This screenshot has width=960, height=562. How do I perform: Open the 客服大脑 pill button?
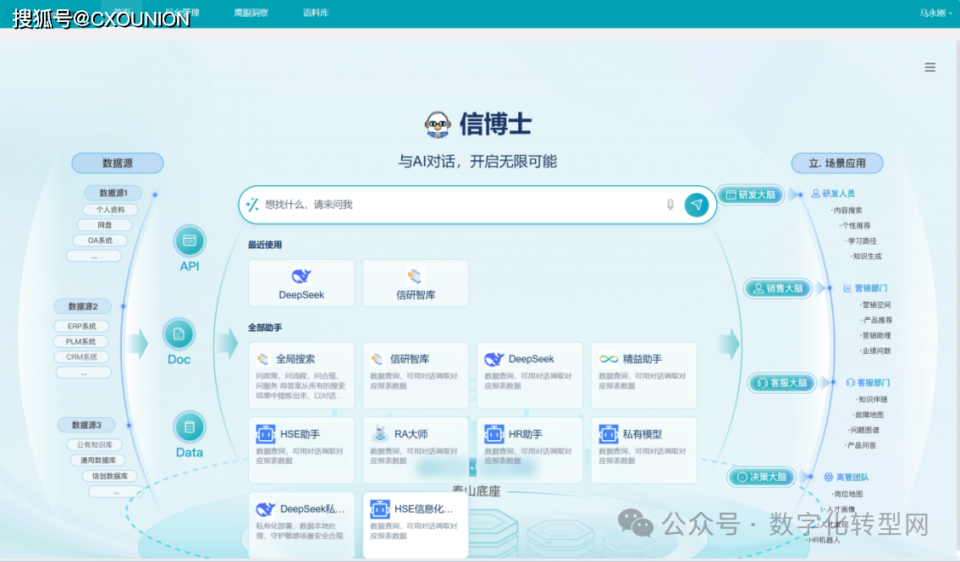781,383
